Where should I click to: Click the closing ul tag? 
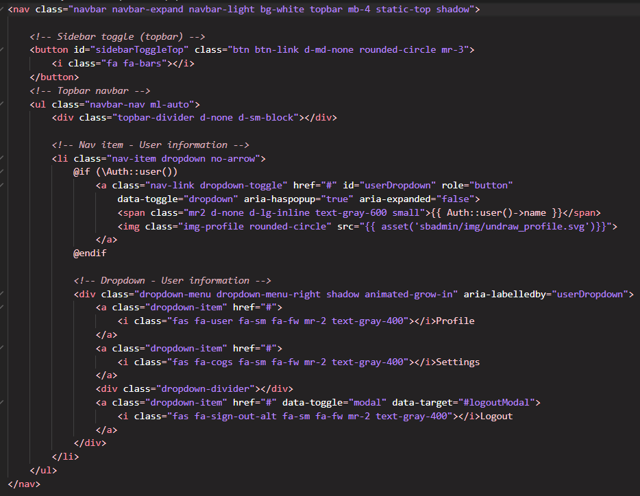tap(43, 470)
